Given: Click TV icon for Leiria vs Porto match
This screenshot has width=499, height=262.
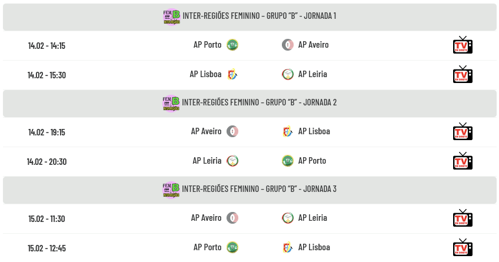Looking at the screenshot, I should (x=463, y=161).
